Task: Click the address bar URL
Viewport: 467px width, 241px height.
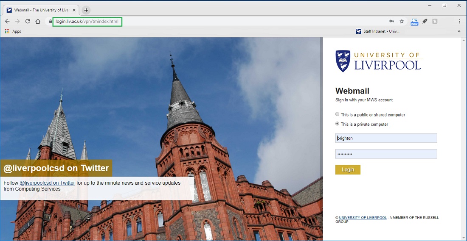Action: click(x=87, y=22)
